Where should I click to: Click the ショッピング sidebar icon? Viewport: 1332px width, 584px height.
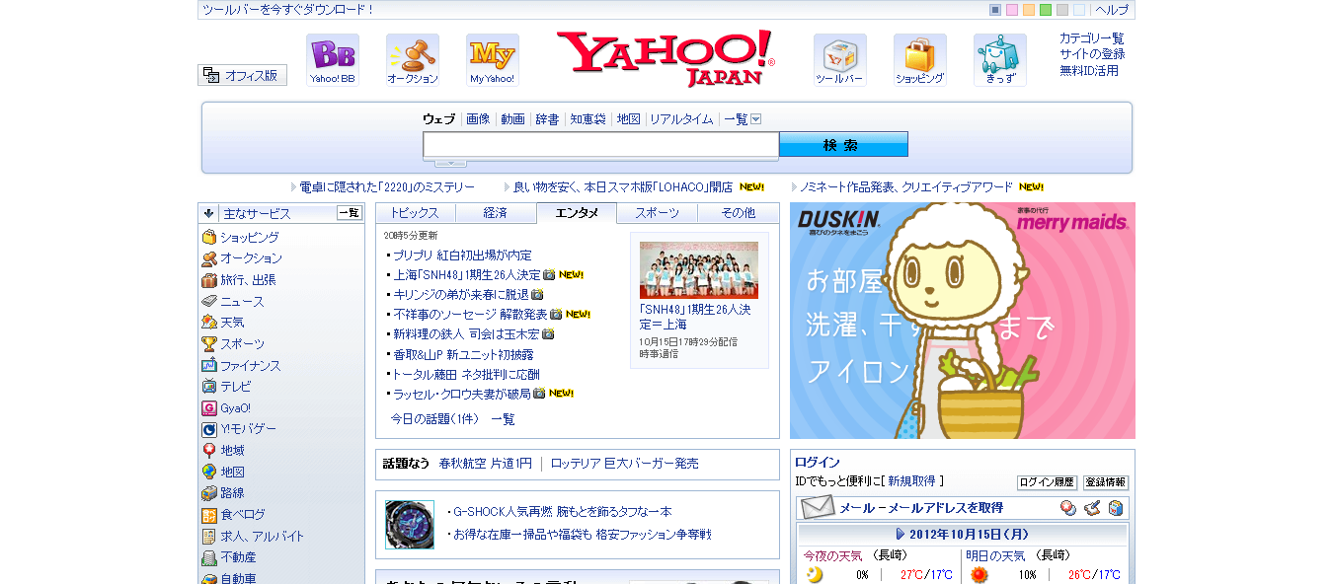[x=209, y=238]
